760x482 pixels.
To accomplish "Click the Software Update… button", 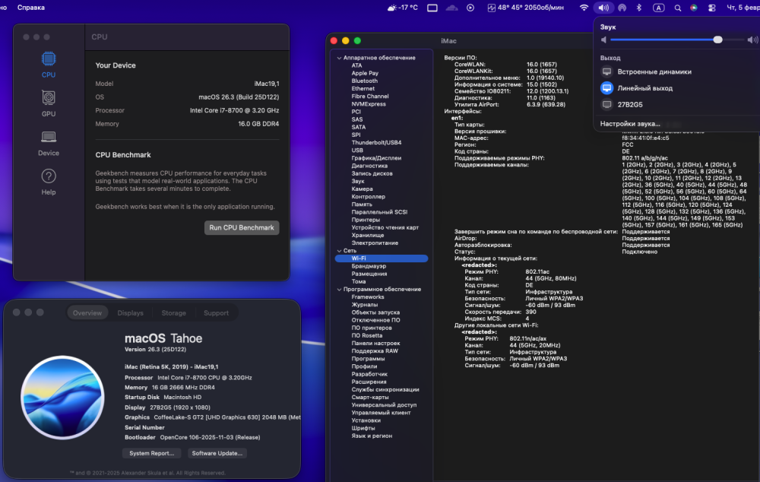I will tap(217, 453).
